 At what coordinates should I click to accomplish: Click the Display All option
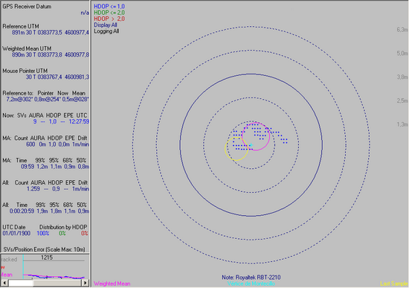(106, 25)
